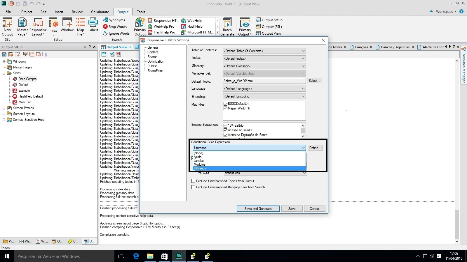Image resolution: width=467 pixels, height=262 pixels.
Task: Click the Primary Output icon beside Search group
Action: point(140,27)
